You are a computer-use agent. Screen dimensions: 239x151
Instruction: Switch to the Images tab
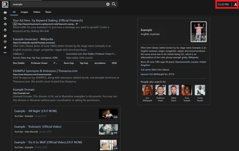24,12
